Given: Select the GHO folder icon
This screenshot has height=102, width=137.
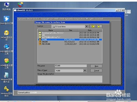Looking at the screenshot, I should [40, 35].
